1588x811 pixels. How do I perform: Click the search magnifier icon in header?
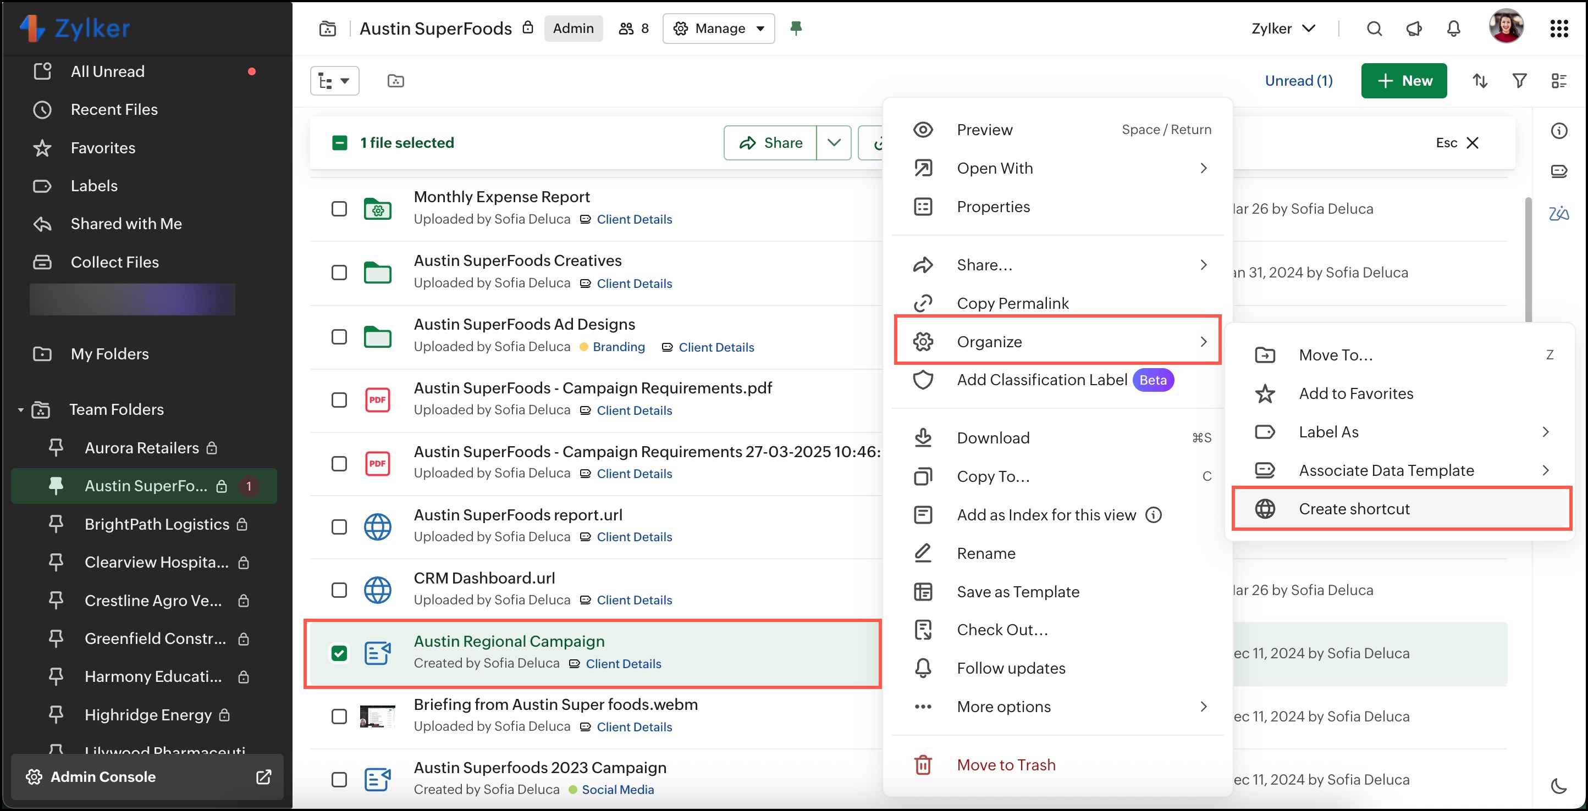[x=1374, y=29]
